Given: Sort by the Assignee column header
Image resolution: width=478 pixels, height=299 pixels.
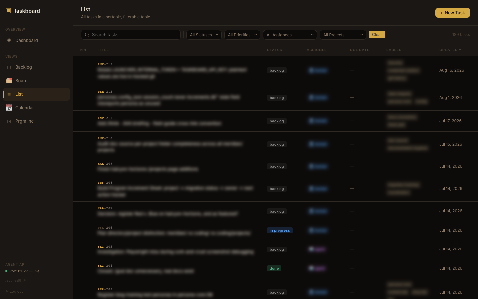Looking at the screenshot, I should [317, 50].
